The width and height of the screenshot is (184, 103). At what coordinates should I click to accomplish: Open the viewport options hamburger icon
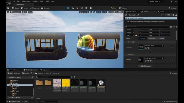8,12
